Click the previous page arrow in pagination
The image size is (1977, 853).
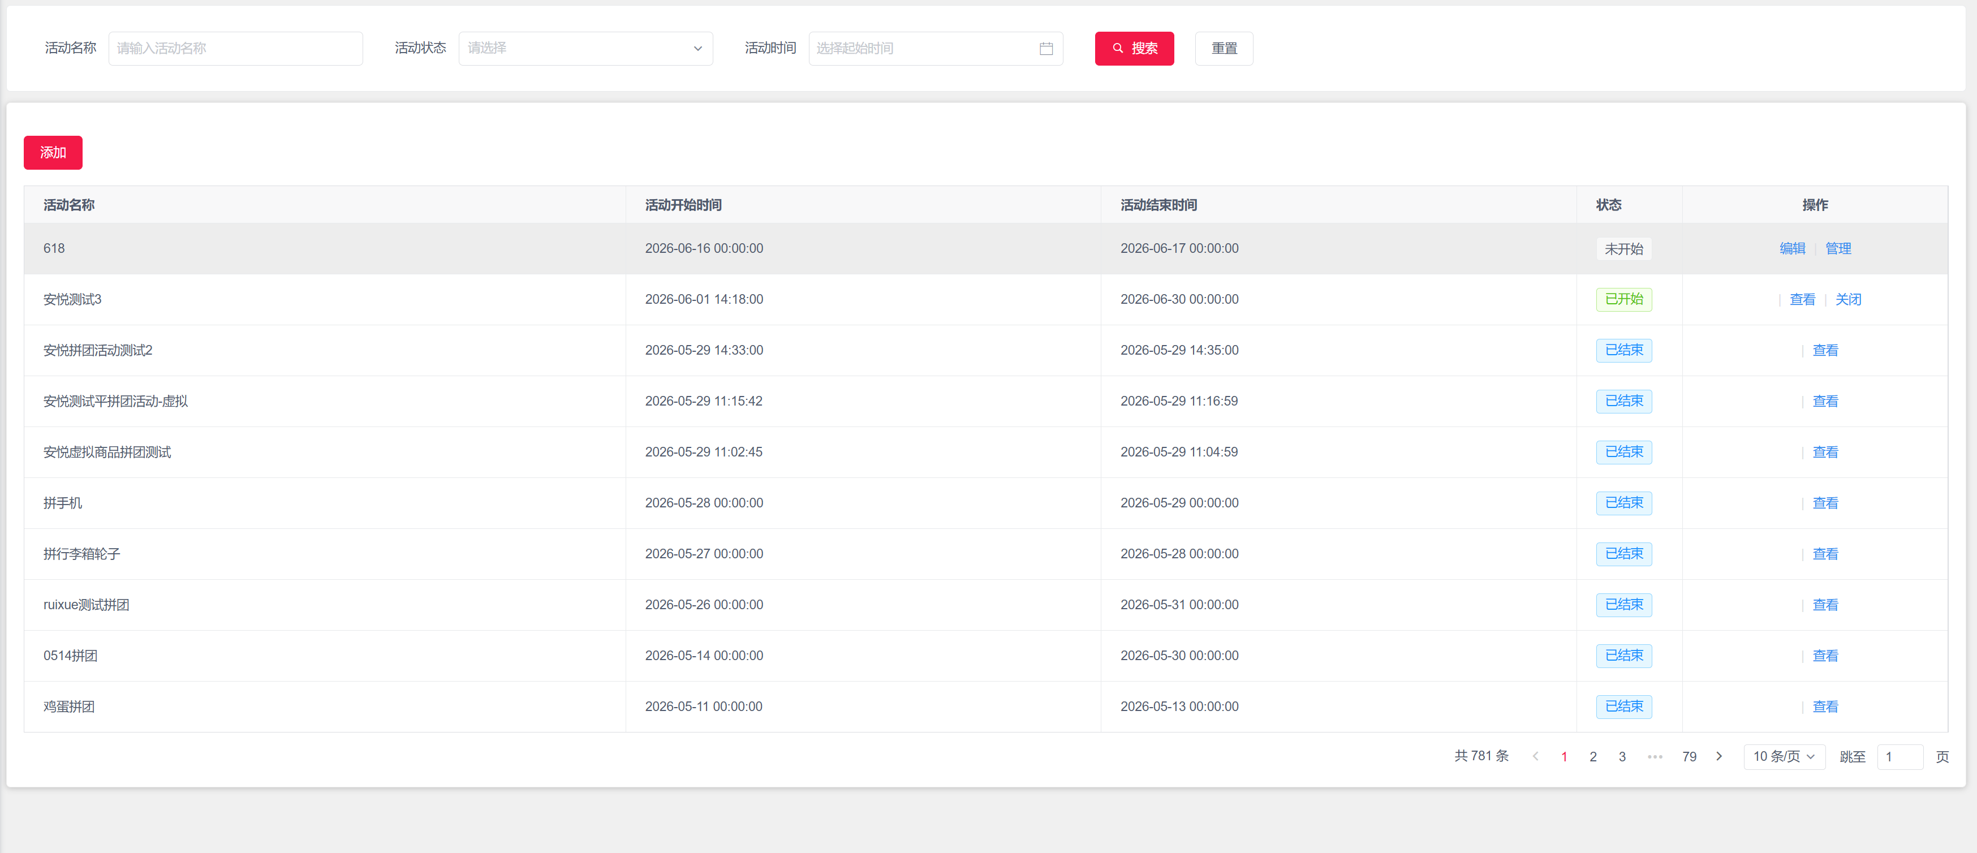(1535, 756)
